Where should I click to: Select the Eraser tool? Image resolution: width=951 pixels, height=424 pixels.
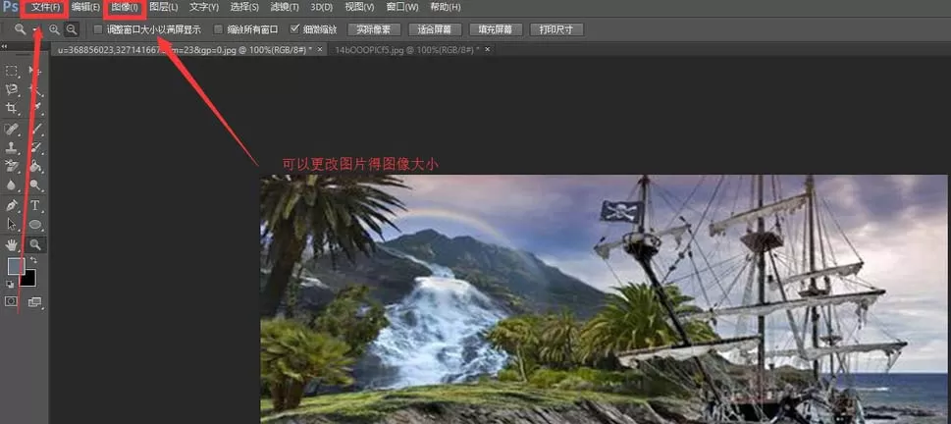pyautogui.click(x=11, y=166)
